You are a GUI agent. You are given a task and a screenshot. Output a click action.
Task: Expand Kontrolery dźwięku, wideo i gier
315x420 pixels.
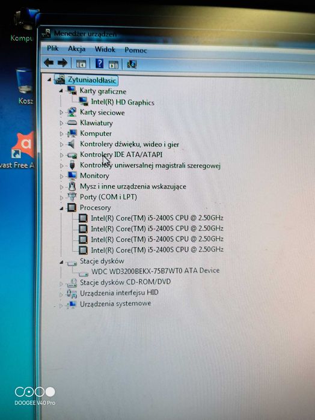pyautogui.click(x=61, y=144)
